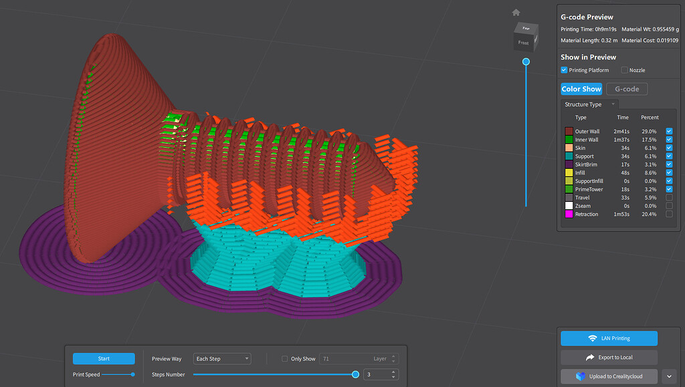Click Export to Local
The width and height of the screenshot is (685, 387).
pos(608,357)
